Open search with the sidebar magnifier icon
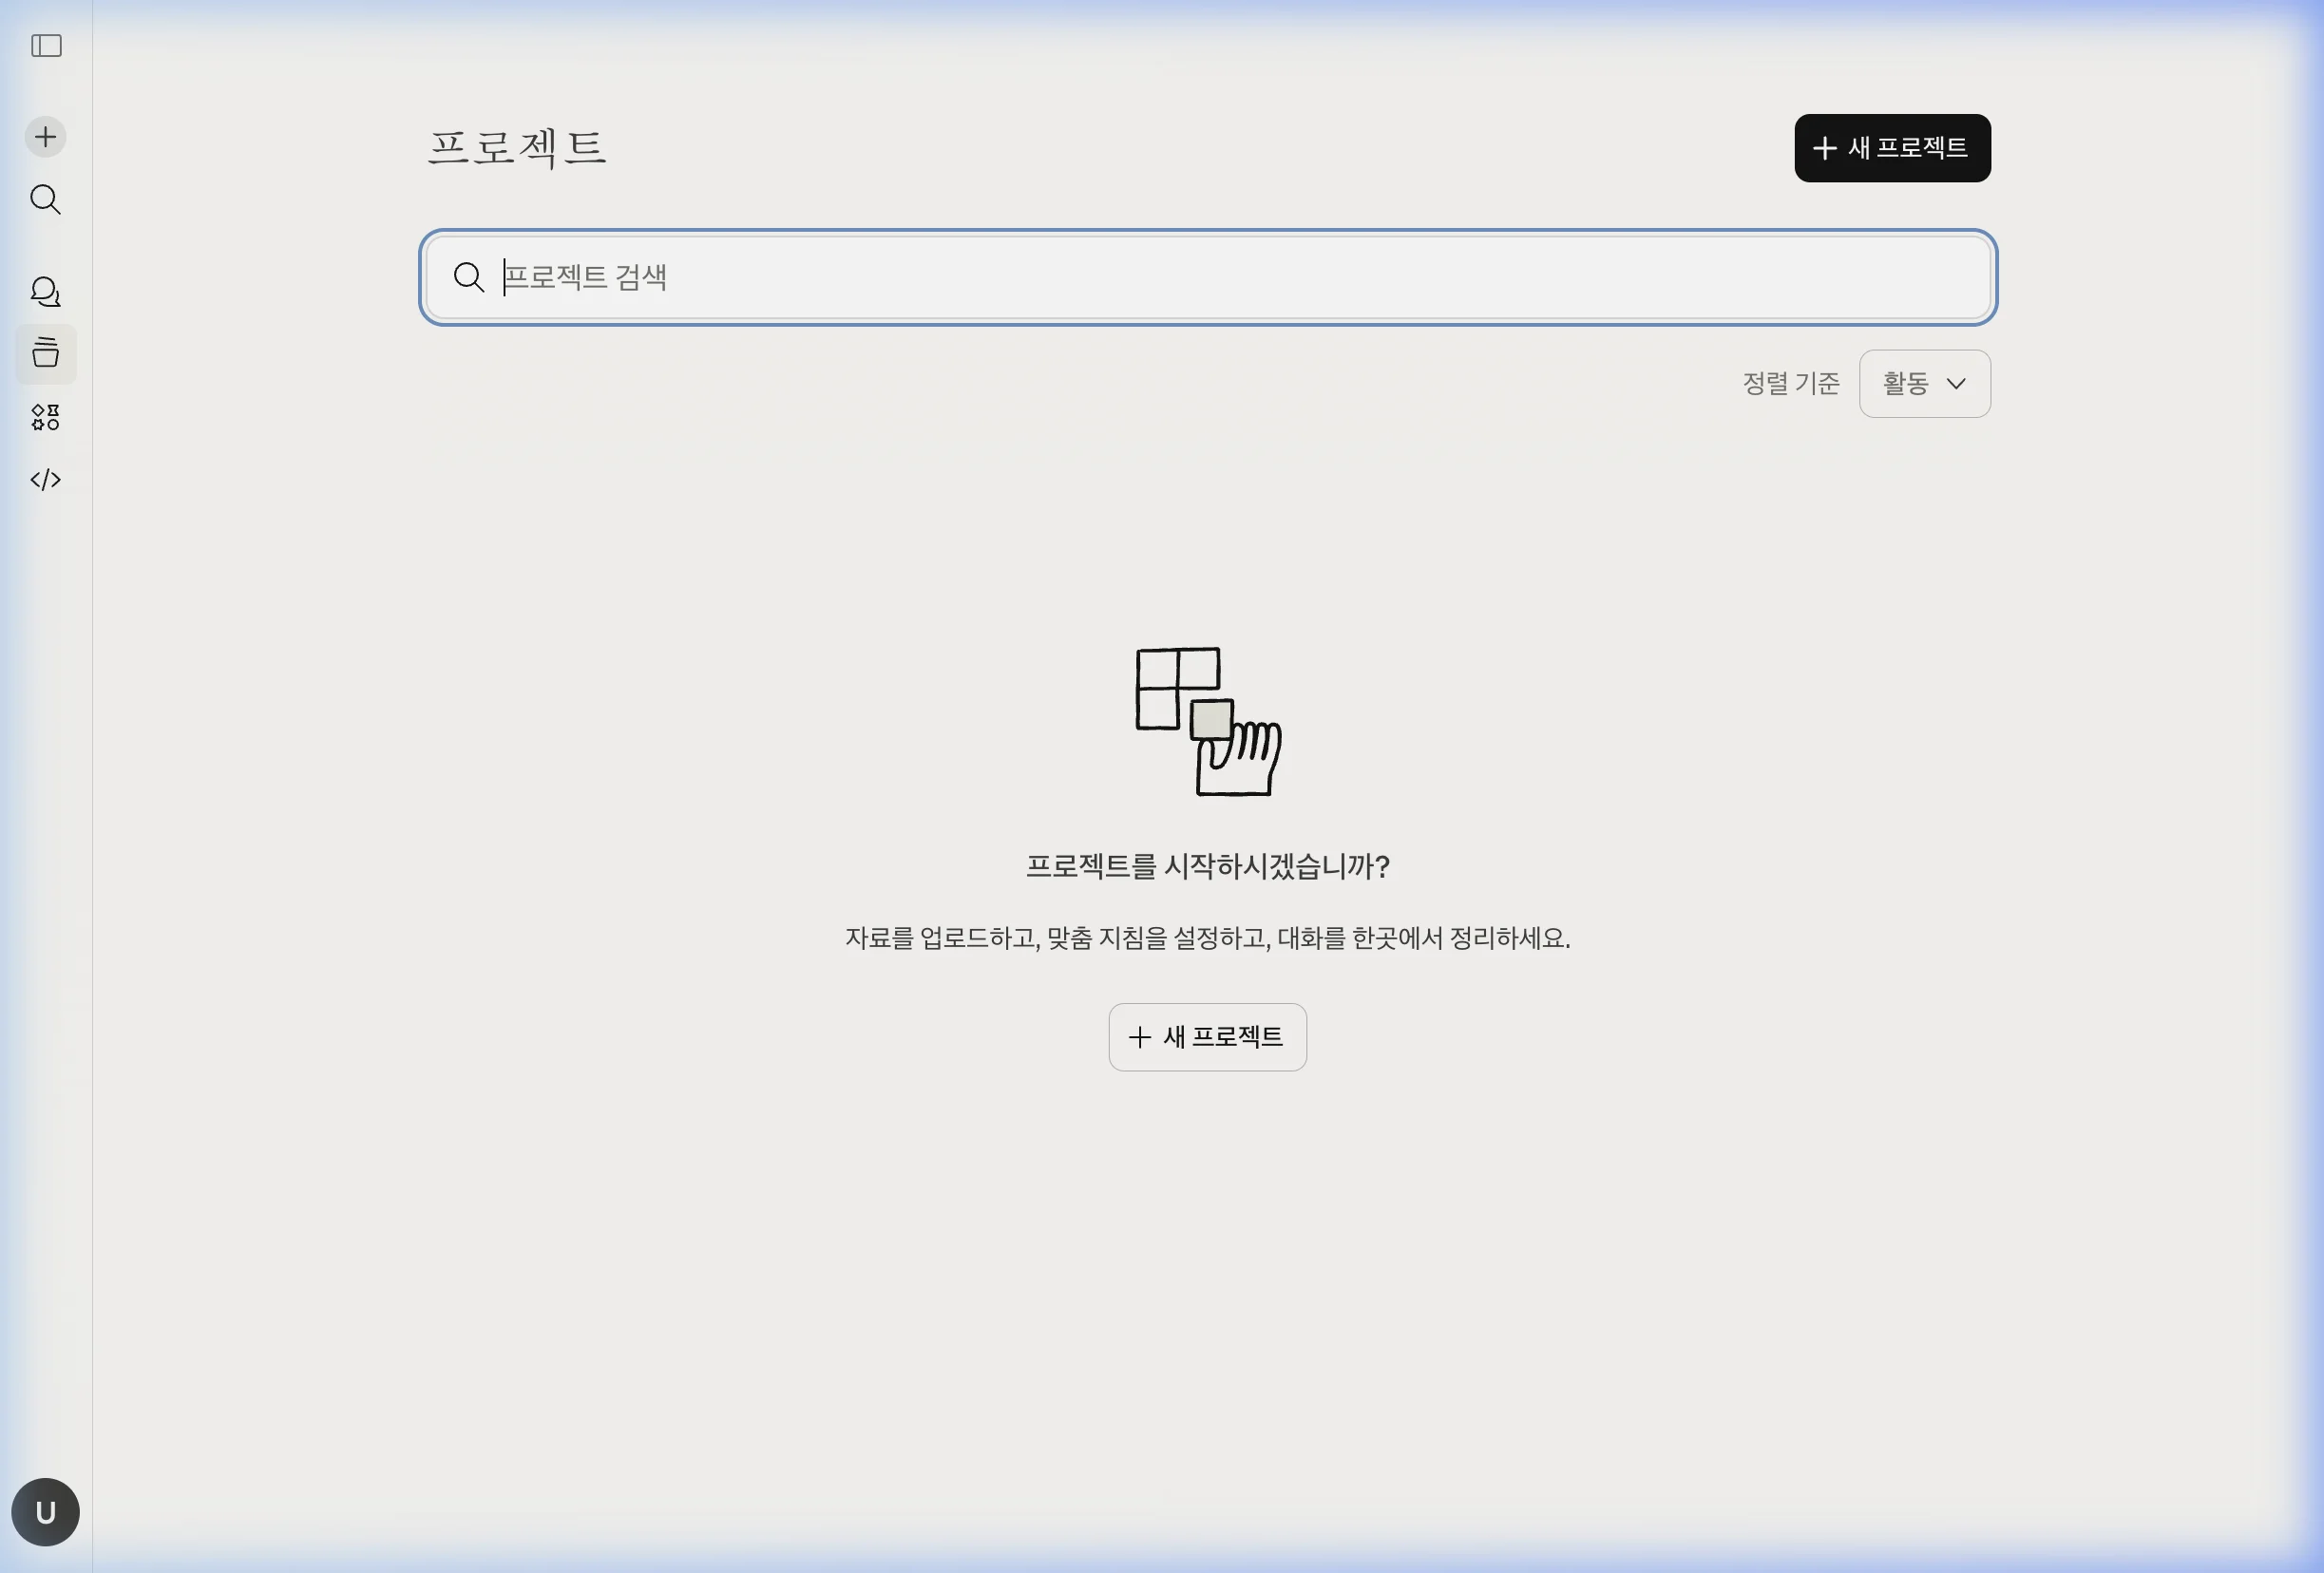The height and width of the screenshot is (1573, 2324). tap(45, 200)
